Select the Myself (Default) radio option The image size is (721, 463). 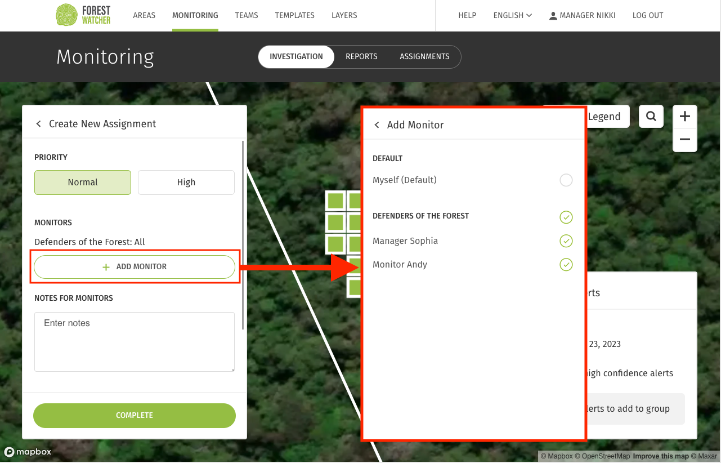[x=566, y=180]
